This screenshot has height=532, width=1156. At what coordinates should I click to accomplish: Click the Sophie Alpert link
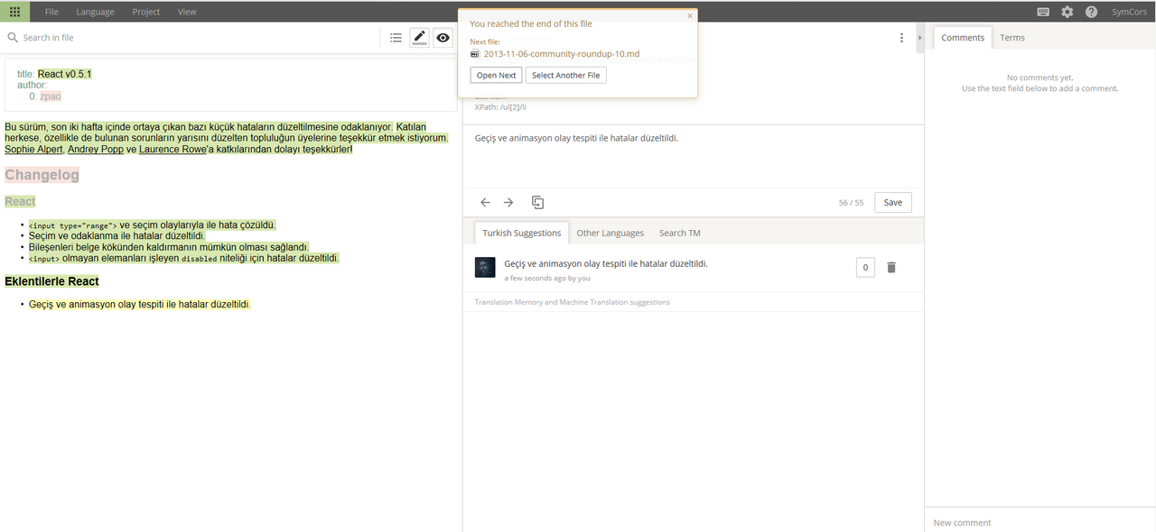click(33, 150)
